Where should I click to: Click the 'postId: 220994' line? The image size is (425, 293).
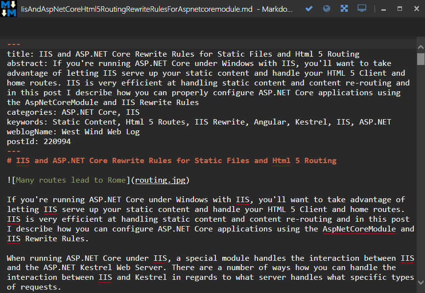(39, 141)
